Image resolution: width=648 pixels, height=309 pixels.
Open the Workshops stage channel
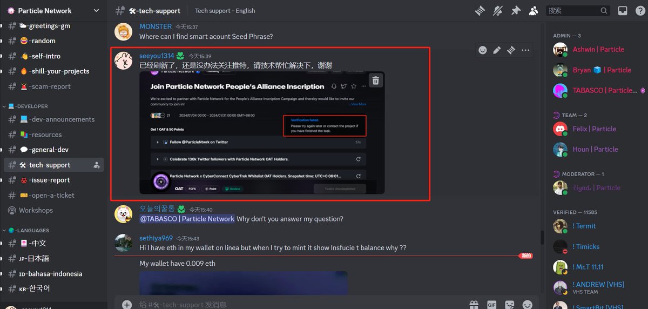tap(53, 210)
